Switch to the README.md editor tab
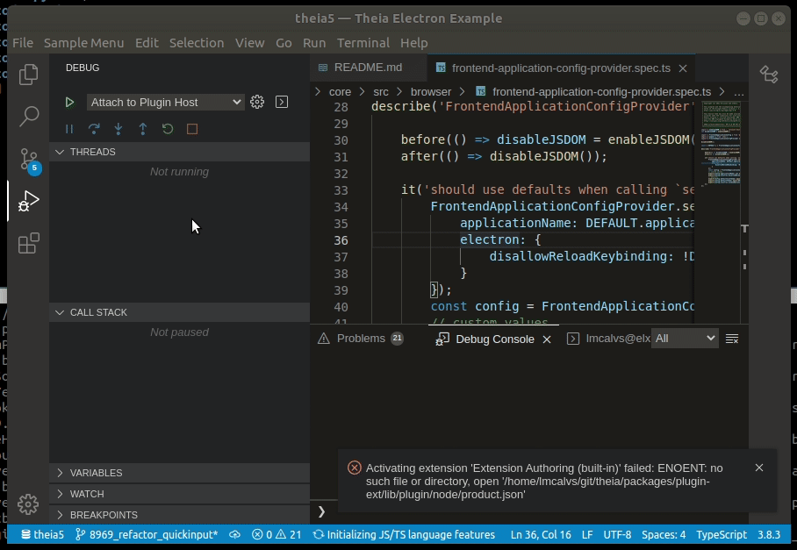This screenshot has height=550, width=797. [368, 68]
